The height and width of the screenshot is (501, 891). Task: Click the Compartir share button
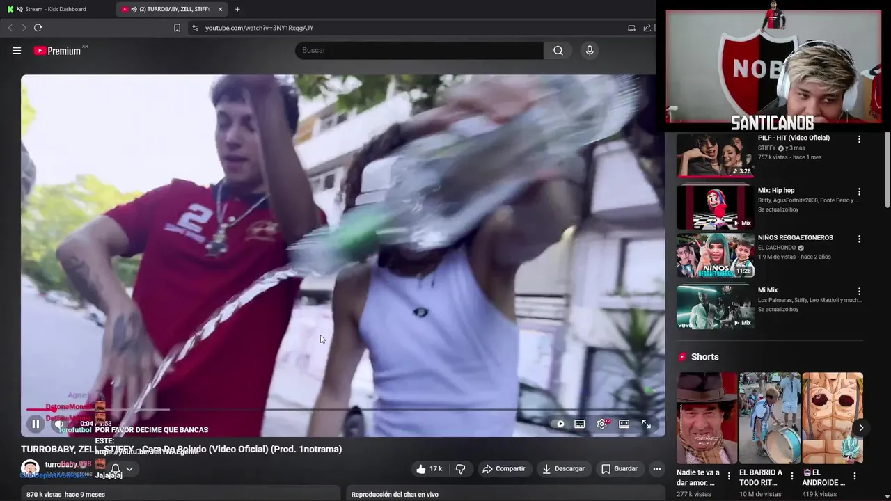(504, 469)
